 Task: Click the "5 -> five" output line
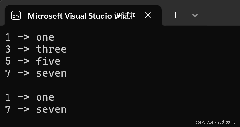pos(33,61)
